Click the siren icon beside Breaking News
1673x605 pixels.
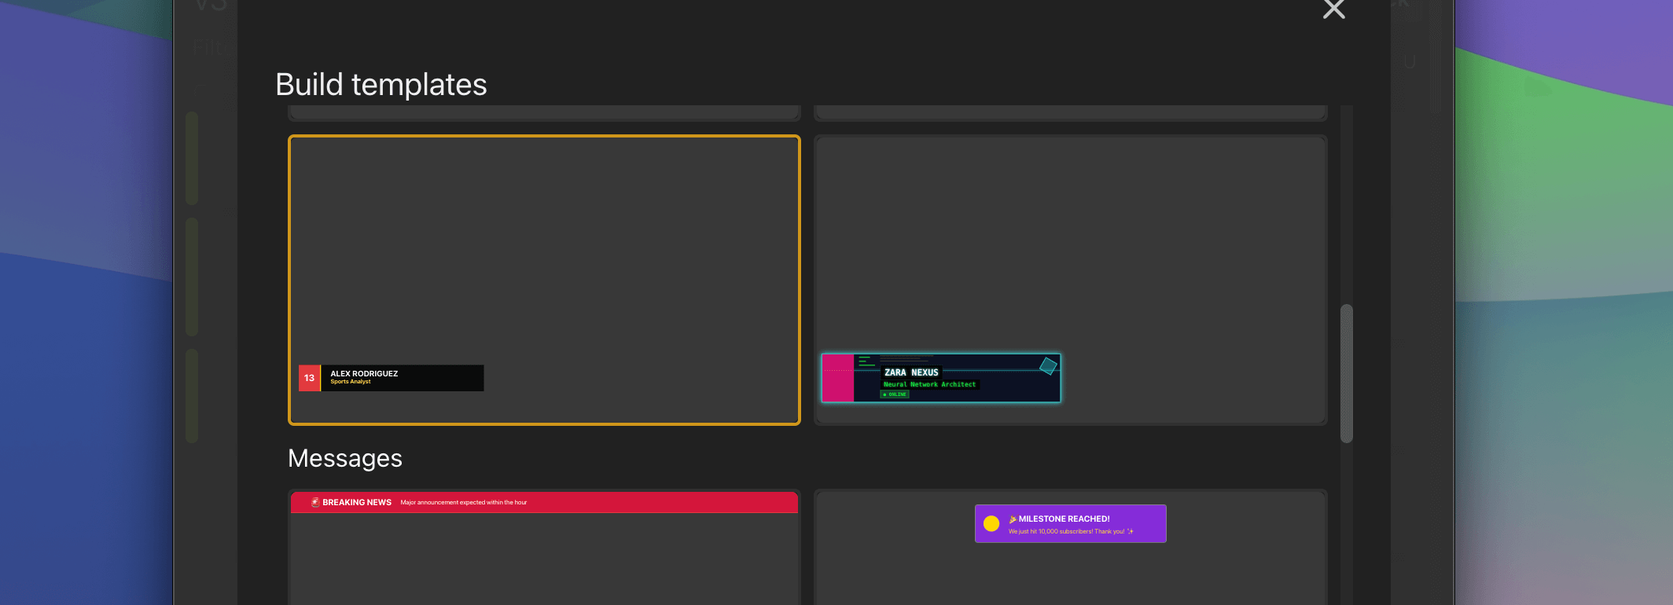coord(315,502)
